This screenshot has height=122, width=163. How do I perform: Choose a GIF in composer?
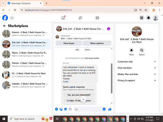pos(70,109)
